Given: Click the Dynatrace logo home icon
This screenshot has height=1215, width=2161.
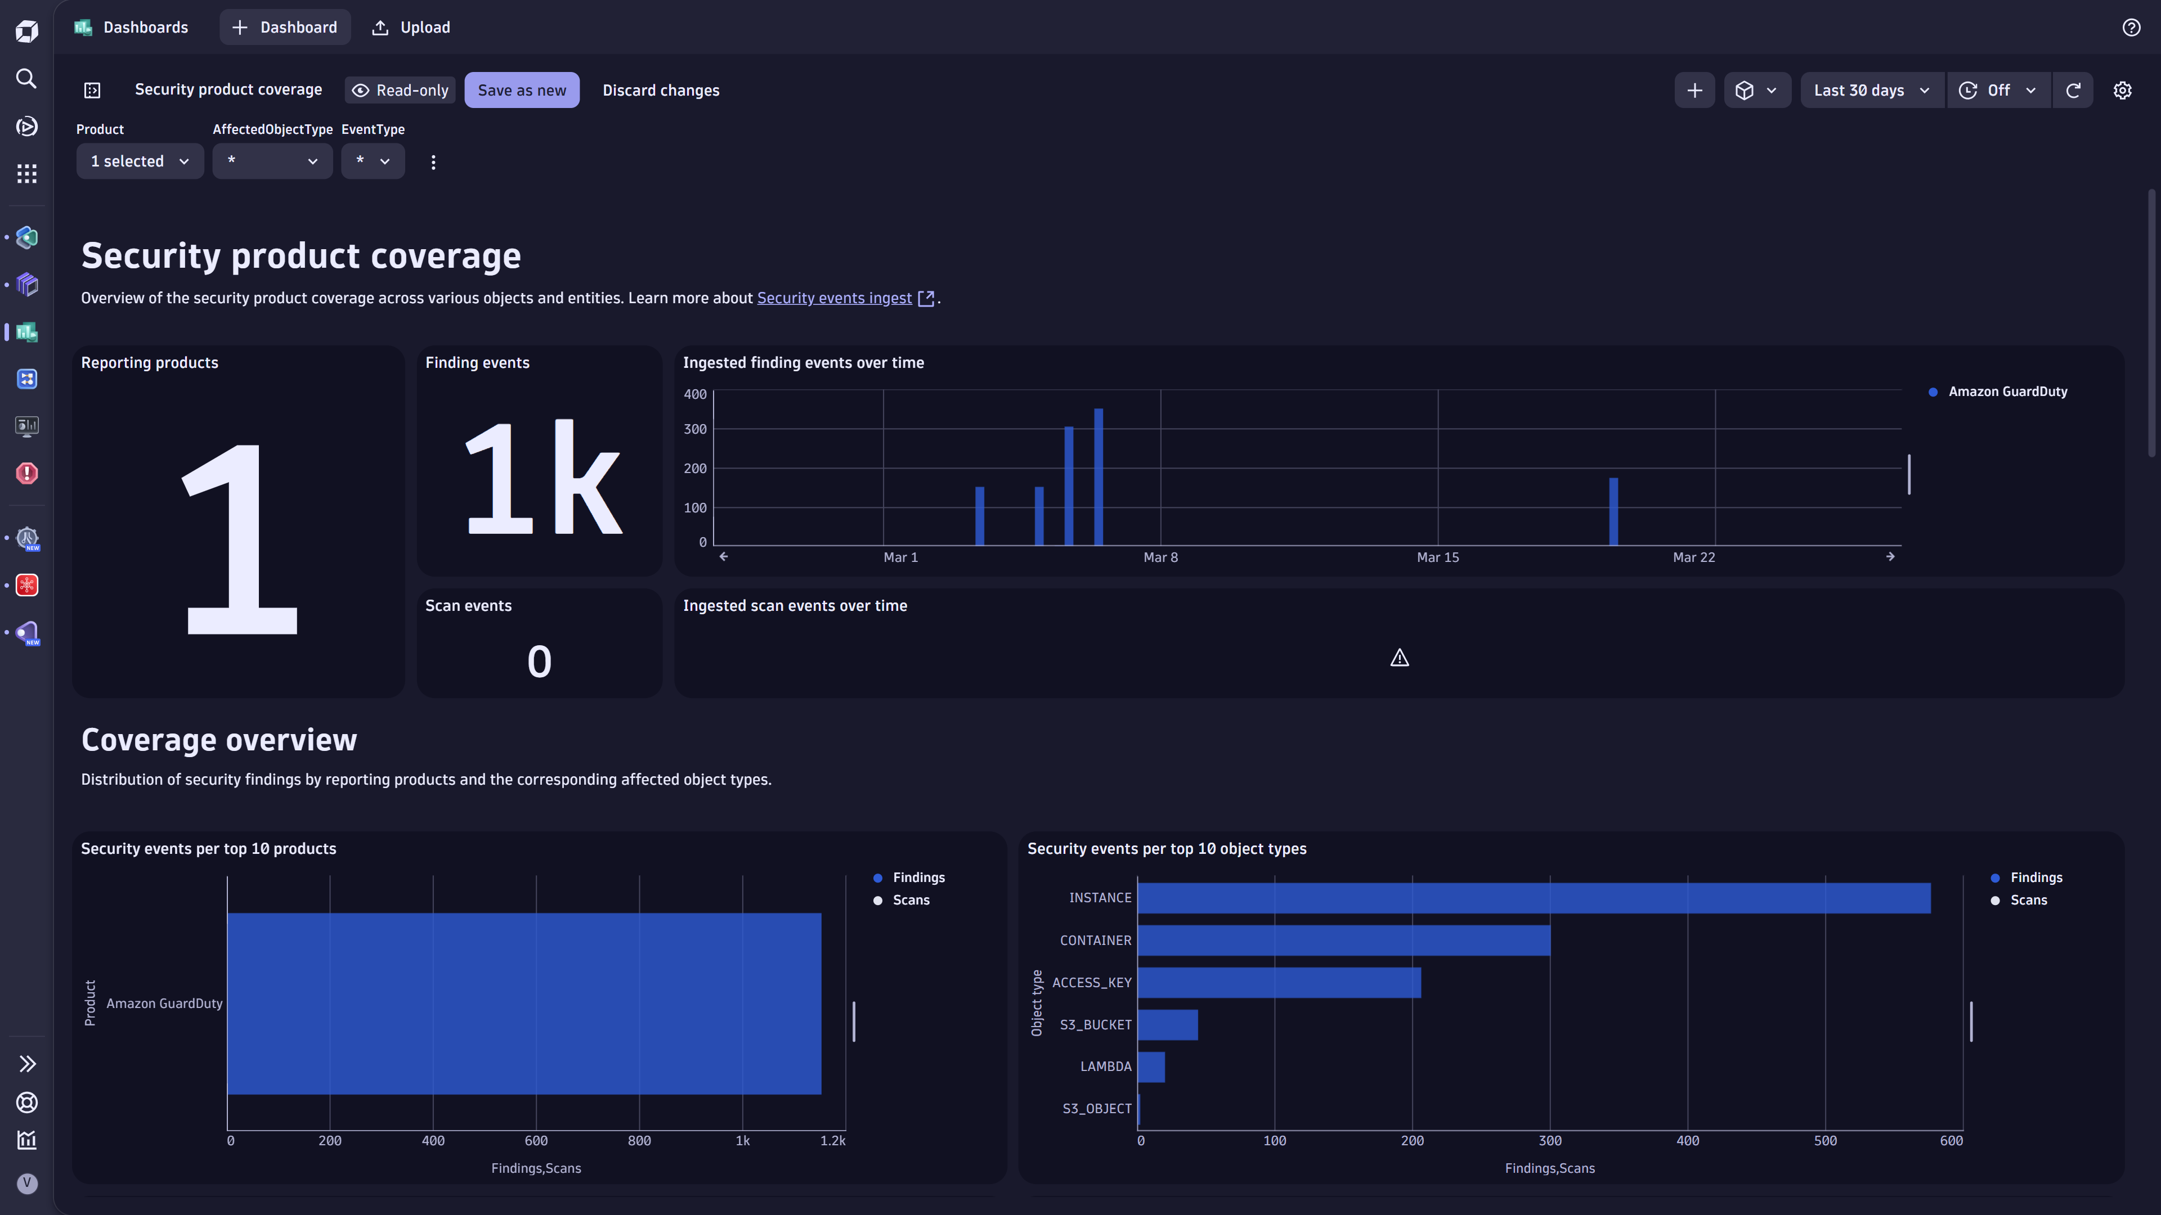Looking at the screenshot, I should (x=27, y=32).
